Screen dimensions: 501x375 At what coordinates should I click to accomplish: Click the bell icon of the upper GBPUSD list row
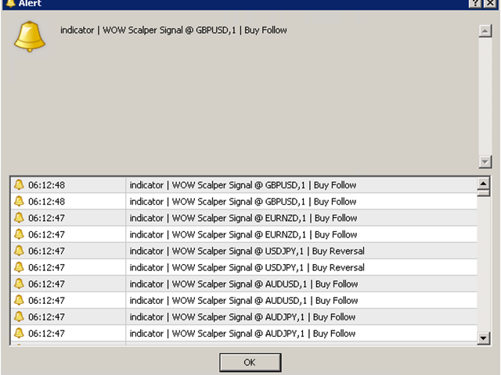[19, 184]
